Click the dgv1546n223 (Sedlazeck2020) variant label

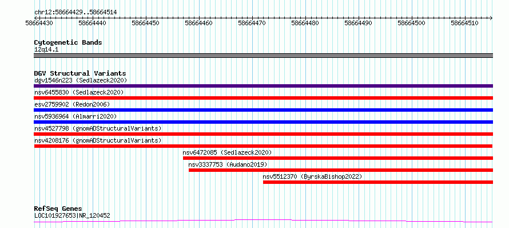click(81, 80)
